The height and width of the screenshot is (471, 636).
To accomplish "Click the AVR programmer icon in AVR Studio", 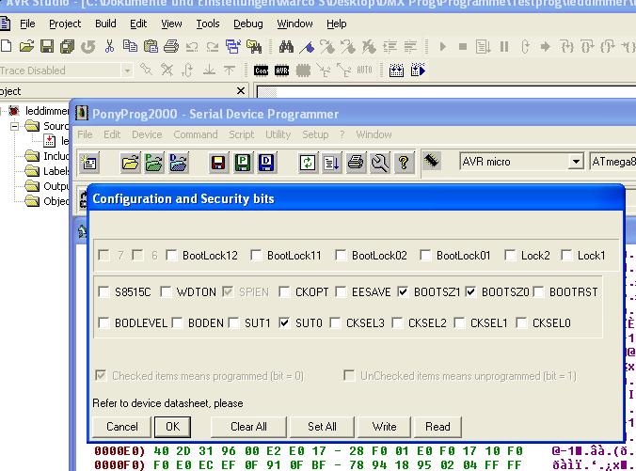I will (x=281, y=71).
